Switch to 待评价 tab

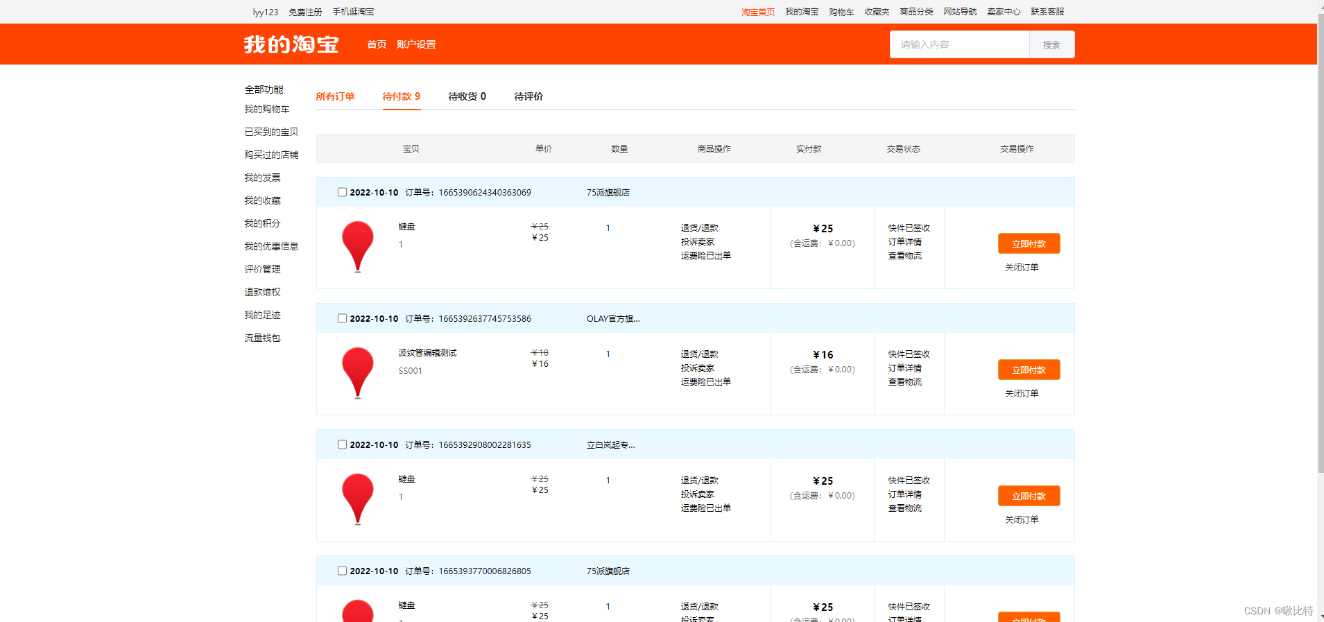click(x=528, y=96)
